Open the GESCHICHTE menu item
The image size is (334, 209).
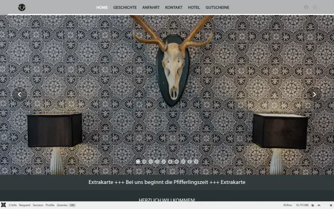coord(125,7)
